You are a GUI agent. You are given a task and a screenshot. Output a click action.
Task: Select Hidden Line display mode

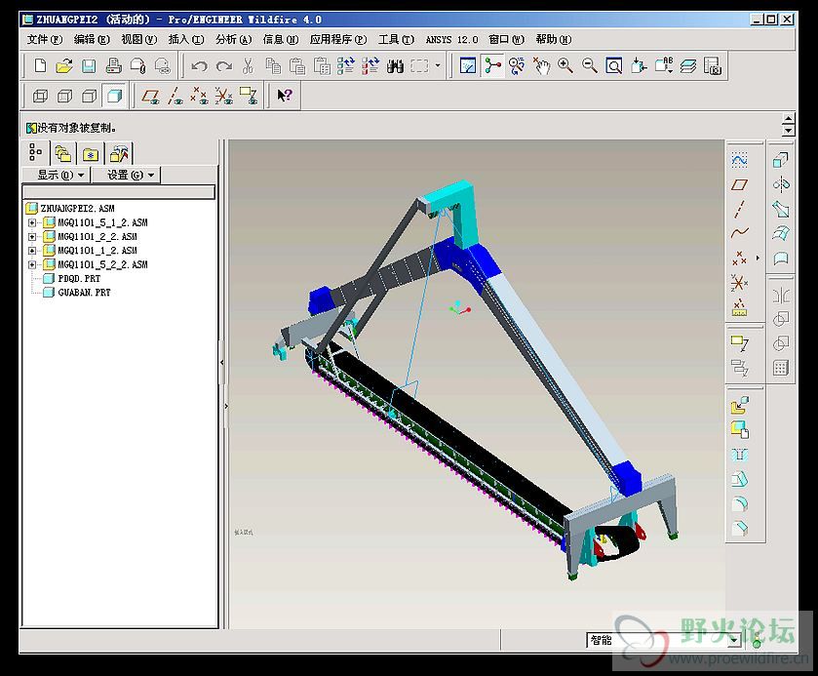click(x=64, y=96)
